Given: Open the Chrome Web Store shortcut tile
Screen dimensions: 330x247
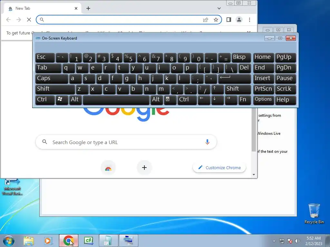Looking at the screenshot, I should (x=108, y=168).
